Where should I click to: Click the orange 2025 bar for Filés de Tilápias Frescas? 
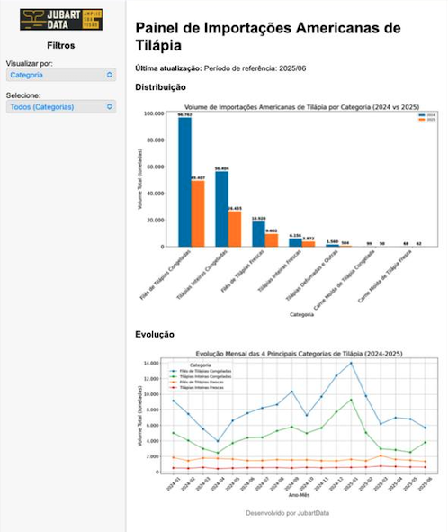(x=272, y=240)
